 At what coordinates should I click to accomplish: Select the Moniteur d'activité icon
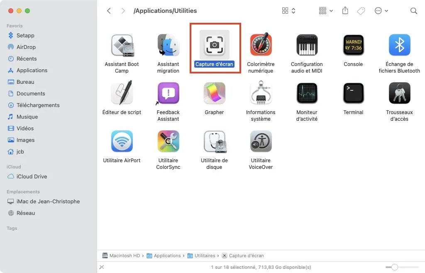click(x=307, y=93)
